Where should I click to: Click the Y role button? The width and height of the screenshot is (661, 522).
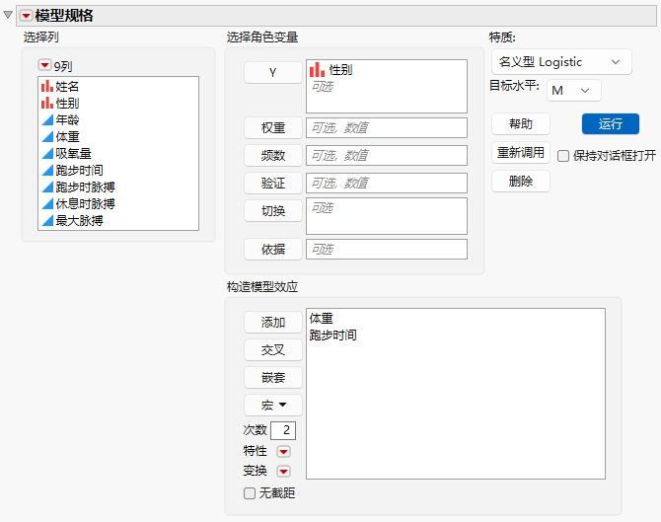pyautogui.click(x=272, y=72)
